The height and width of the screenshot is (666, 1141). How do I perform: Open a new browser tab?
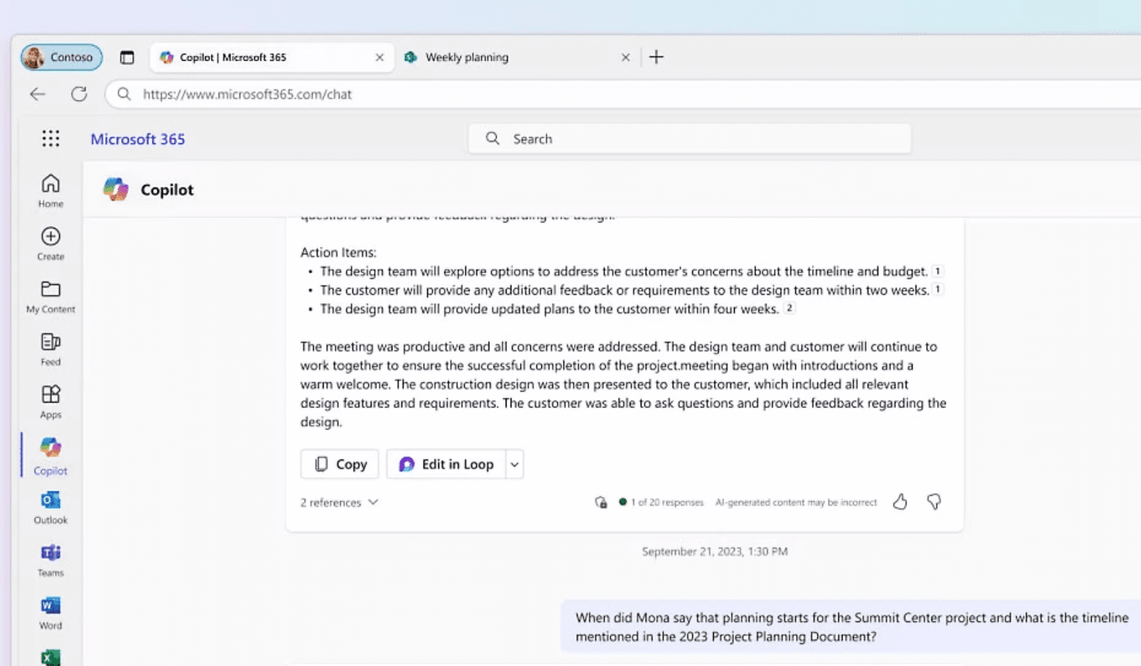656,57
